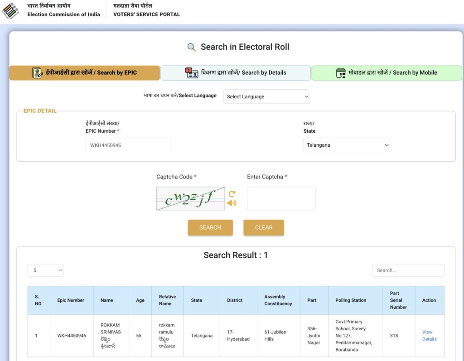Click the magnifier icon beside Search in Electoral Roll
Viewport: 464px width, 361px height.
[192, 47]
